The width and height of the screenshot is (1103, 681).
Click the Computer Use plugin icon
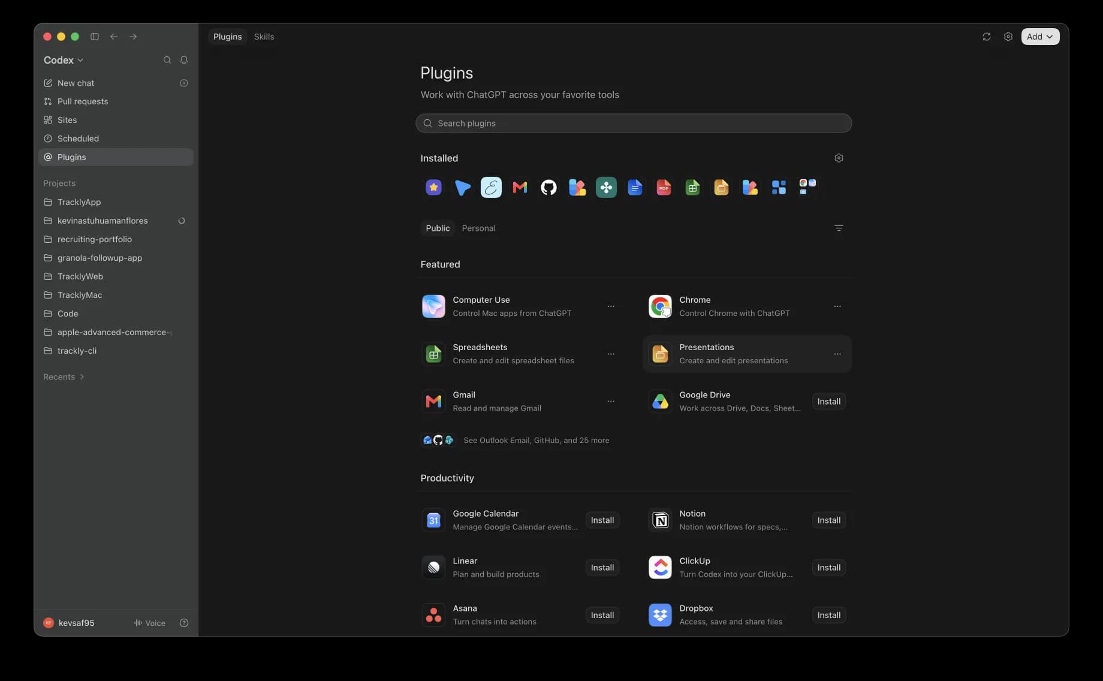[433, 306]
